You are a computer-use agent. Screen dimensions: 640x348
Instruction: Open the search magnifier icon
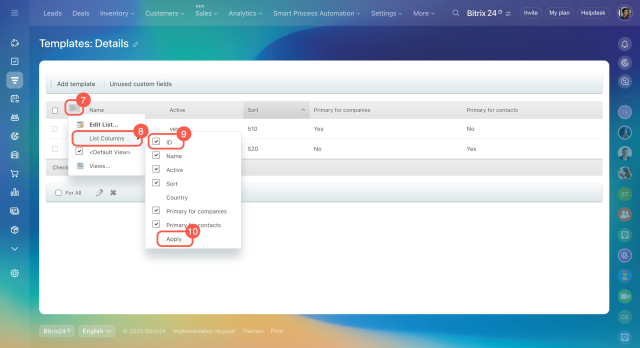click(455, 13)
